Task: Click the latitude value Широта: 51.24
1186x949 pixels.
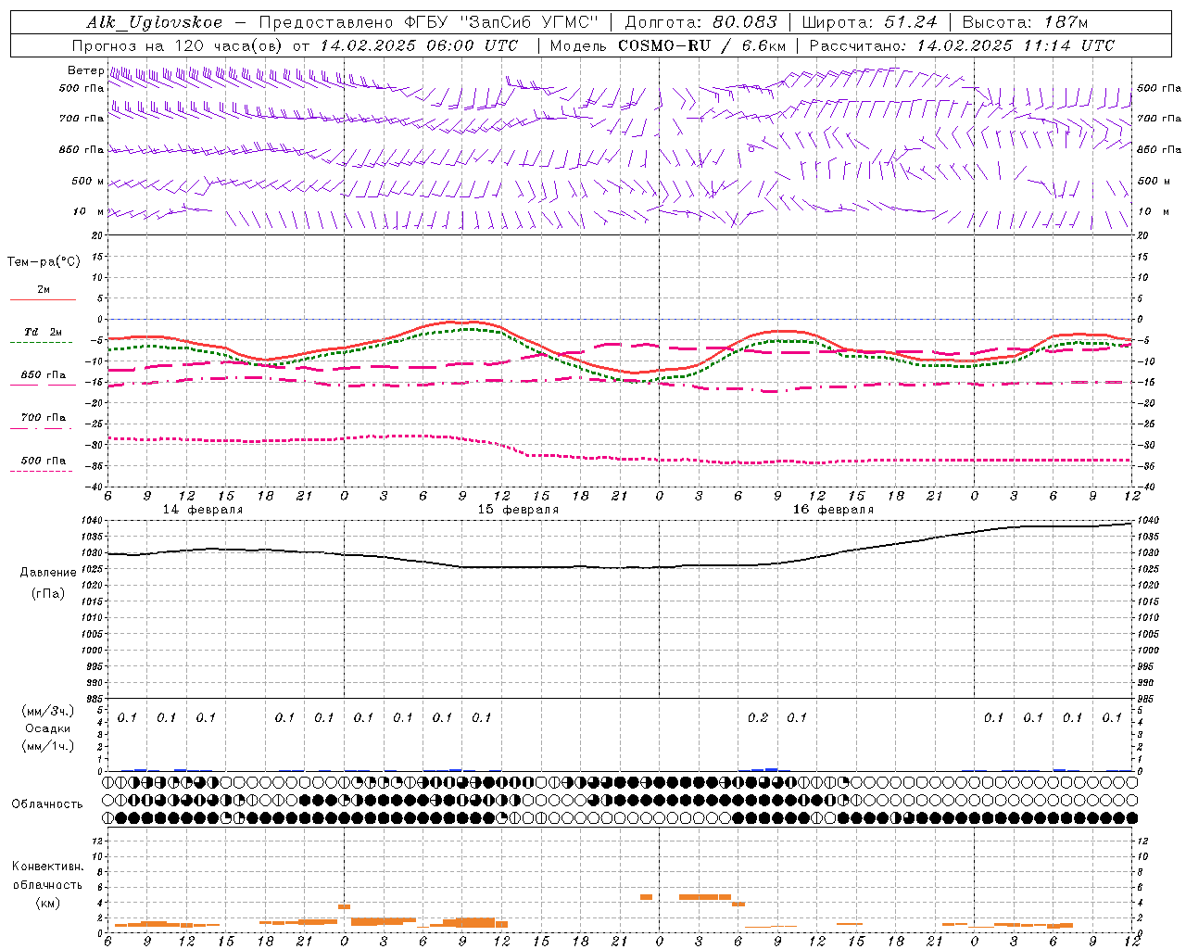Action: (869, 22)
